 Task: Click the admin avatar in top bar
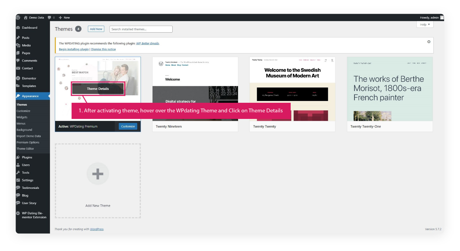[442, 18]
